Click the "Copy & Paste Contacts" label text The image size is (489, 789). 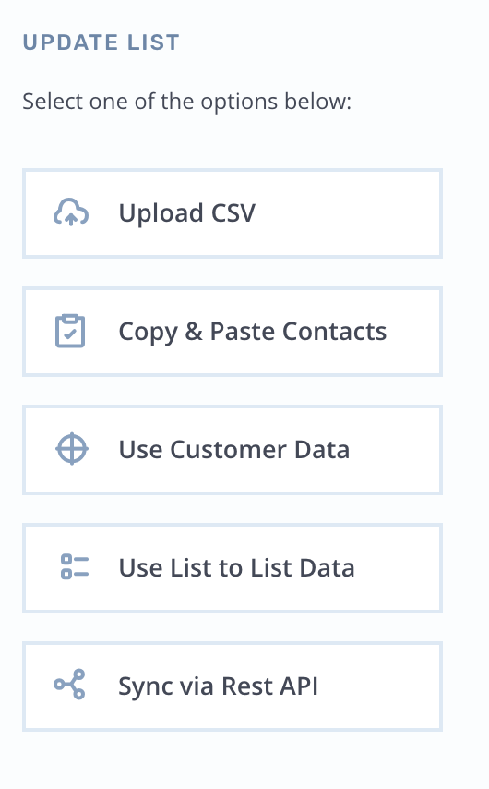point(252,332)
